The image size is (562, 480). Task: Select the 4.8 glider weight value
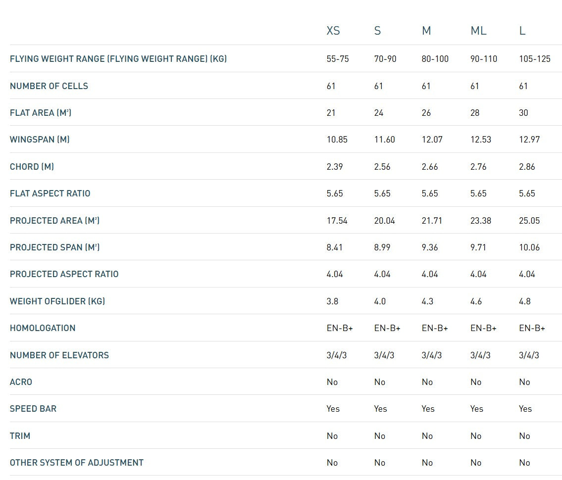tap(524, 301)
